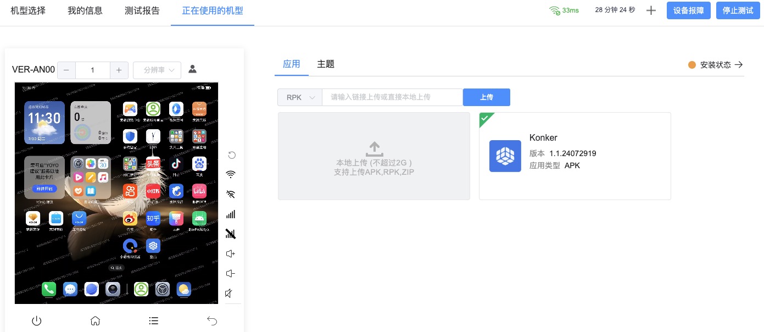Open the bilibili app icon
Image resolution: width=764 pixels, height=332 pixels.
[x=199, y=191]
